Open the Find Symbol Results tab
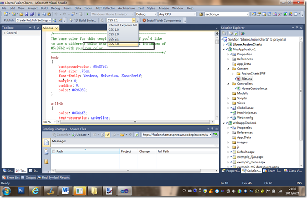The height and width of the screenshot is (198, 307). coord(53,178)
